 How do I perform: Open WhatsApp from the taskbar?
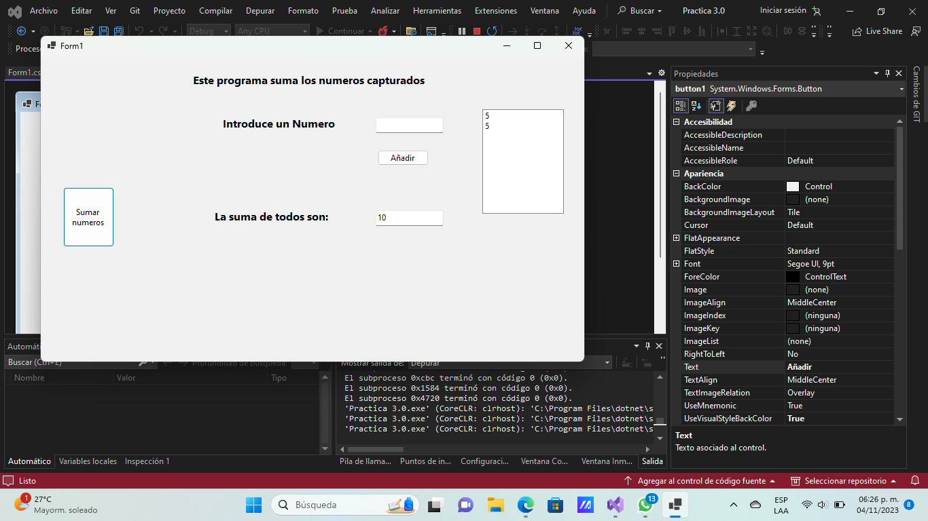tap(645, 505)
